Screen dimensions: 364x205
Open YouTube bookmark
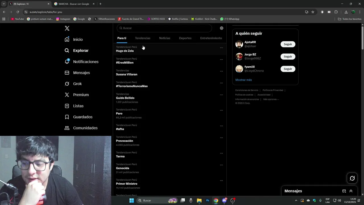(17, 19)
